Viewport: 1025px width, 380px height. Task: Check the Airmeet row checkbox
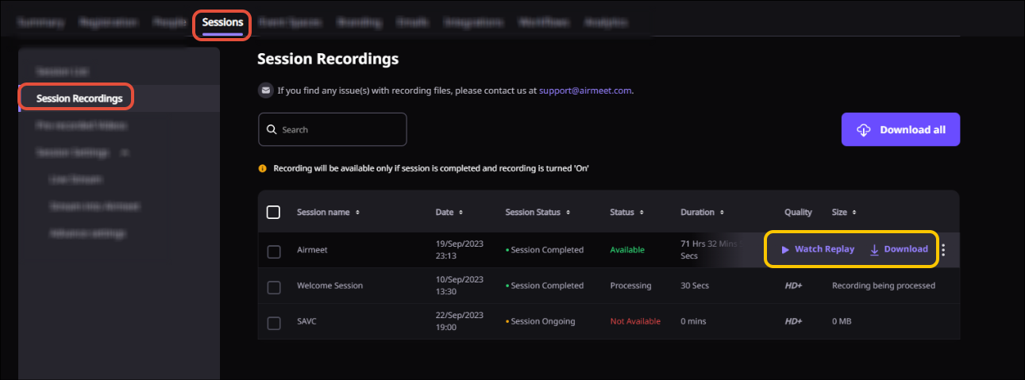[274, 251]
